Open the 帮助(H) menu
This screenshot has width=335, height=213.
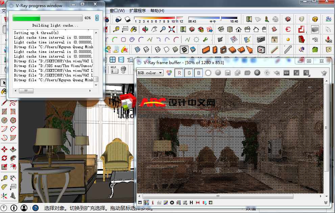coord(157,10)
